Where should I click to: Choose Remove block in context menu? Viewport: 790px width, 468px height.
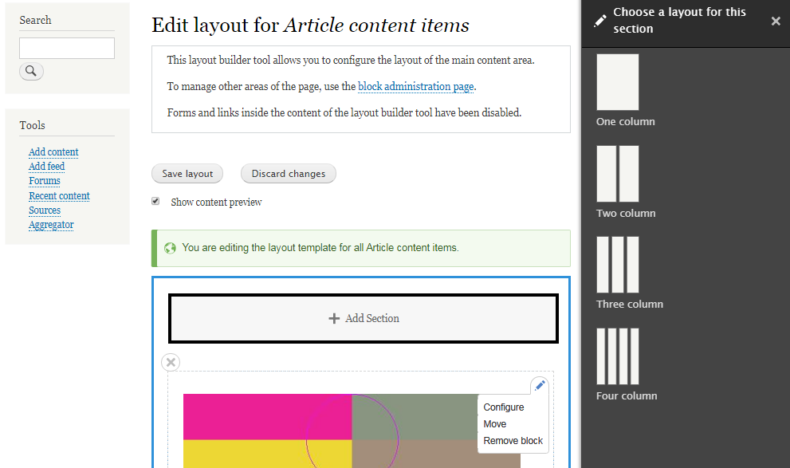point(513,441)
